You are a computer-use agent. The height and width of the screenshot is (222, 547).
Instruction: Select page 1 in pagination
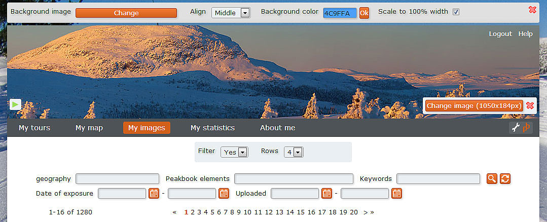pos(186,212)
